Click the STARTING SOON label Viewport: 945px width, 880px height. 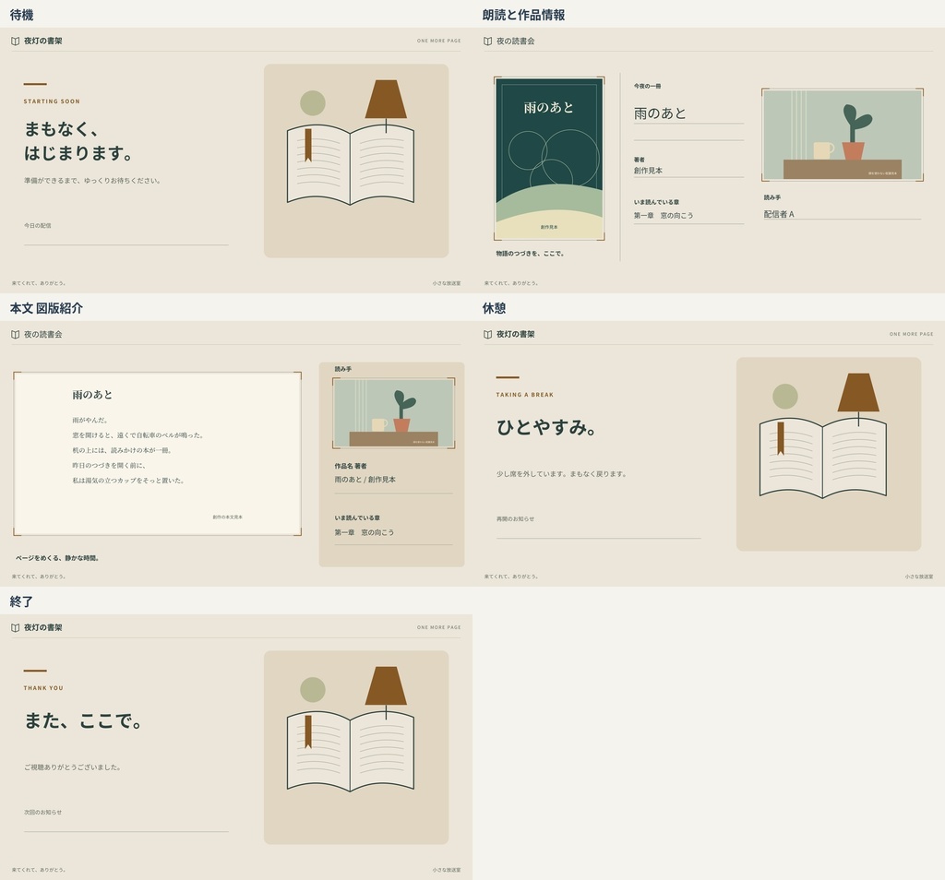click(52, 101)
